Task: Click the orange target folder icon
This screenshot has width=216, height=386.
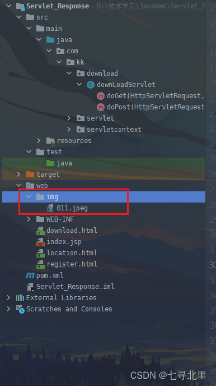Action: [x=30, y=174]
